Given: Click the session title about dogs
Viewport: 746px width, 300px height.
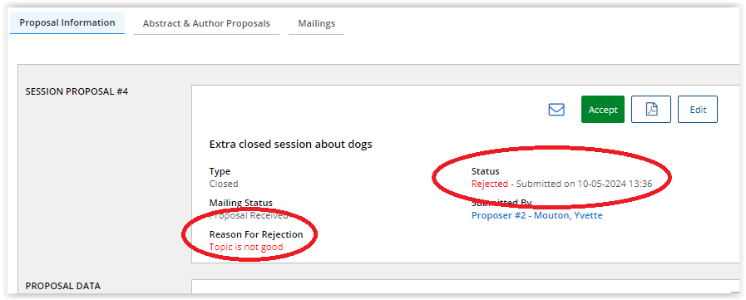Looking at the screenshot, I should pyautogui.click(x=291, y=144).
